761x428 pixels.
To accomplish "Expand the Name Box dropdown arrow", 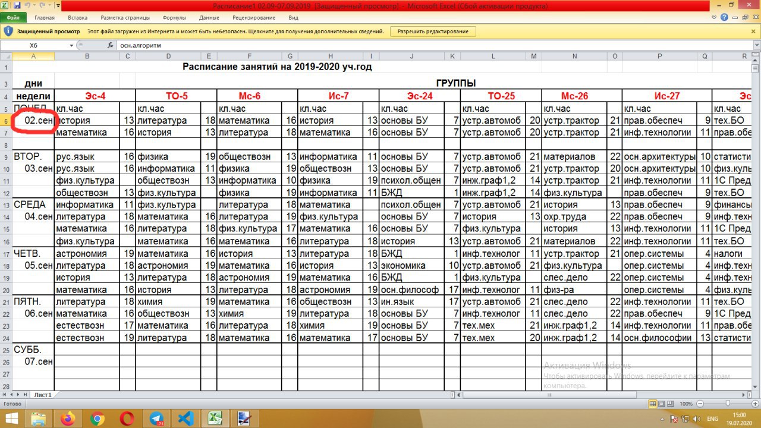I will pyautogui.click(x=71, y=45).
